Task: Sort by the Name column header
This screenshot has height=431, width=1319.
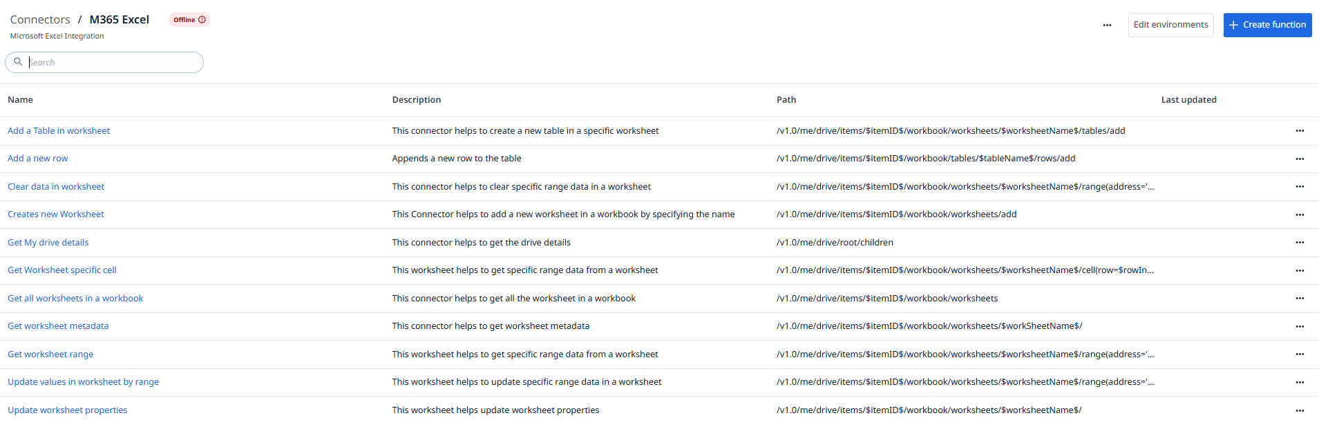Action: click(x=21, y=100)
